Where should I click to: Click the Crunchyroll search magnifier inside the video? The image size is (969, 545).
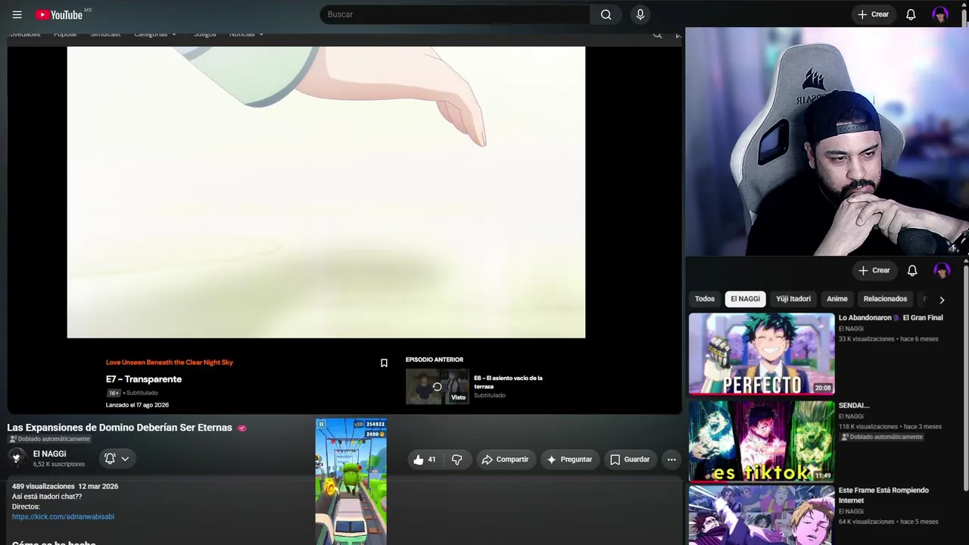coord(657,35)
